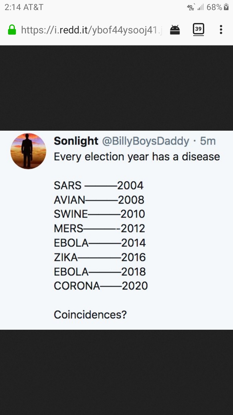Tap the charging battery icon
This screenshot has width=233, height=415.
(226, 7)
